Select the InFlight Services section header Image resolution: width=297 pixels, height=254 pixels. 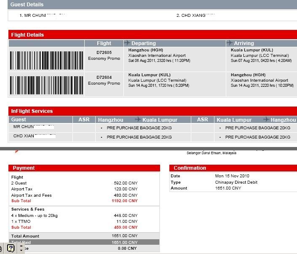pyautogui.click(x=153, y=111)
